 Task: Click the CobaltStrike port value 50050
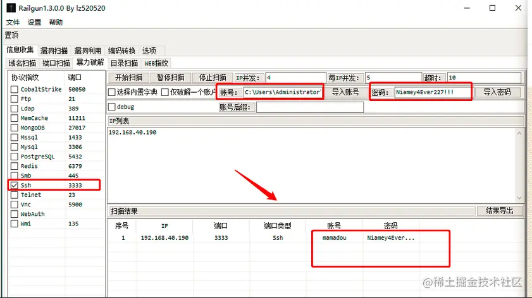(77, 90)
